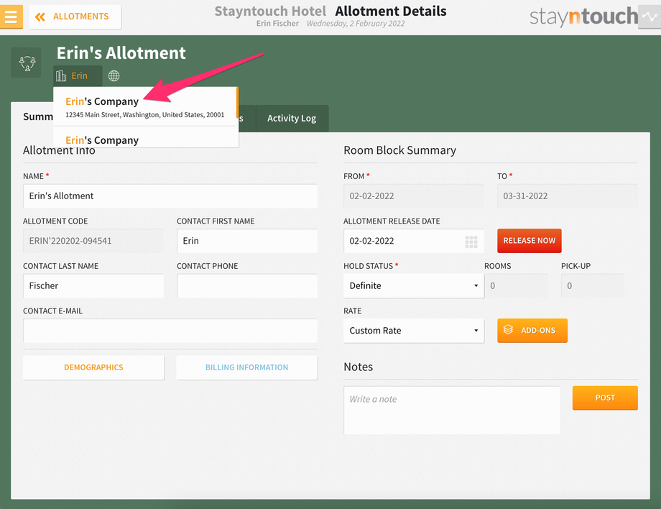661x509 pixels.
Task: Open the Demographics dialog
Action: [x=93, y=367]
